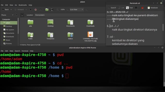Close the Places sidebar pane

click(x=16, y=15)
